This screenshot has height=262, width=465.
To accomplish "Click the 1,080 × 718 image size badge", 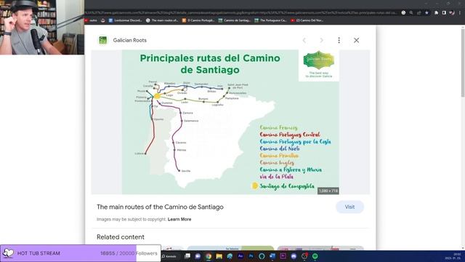I will click(328, 191).
